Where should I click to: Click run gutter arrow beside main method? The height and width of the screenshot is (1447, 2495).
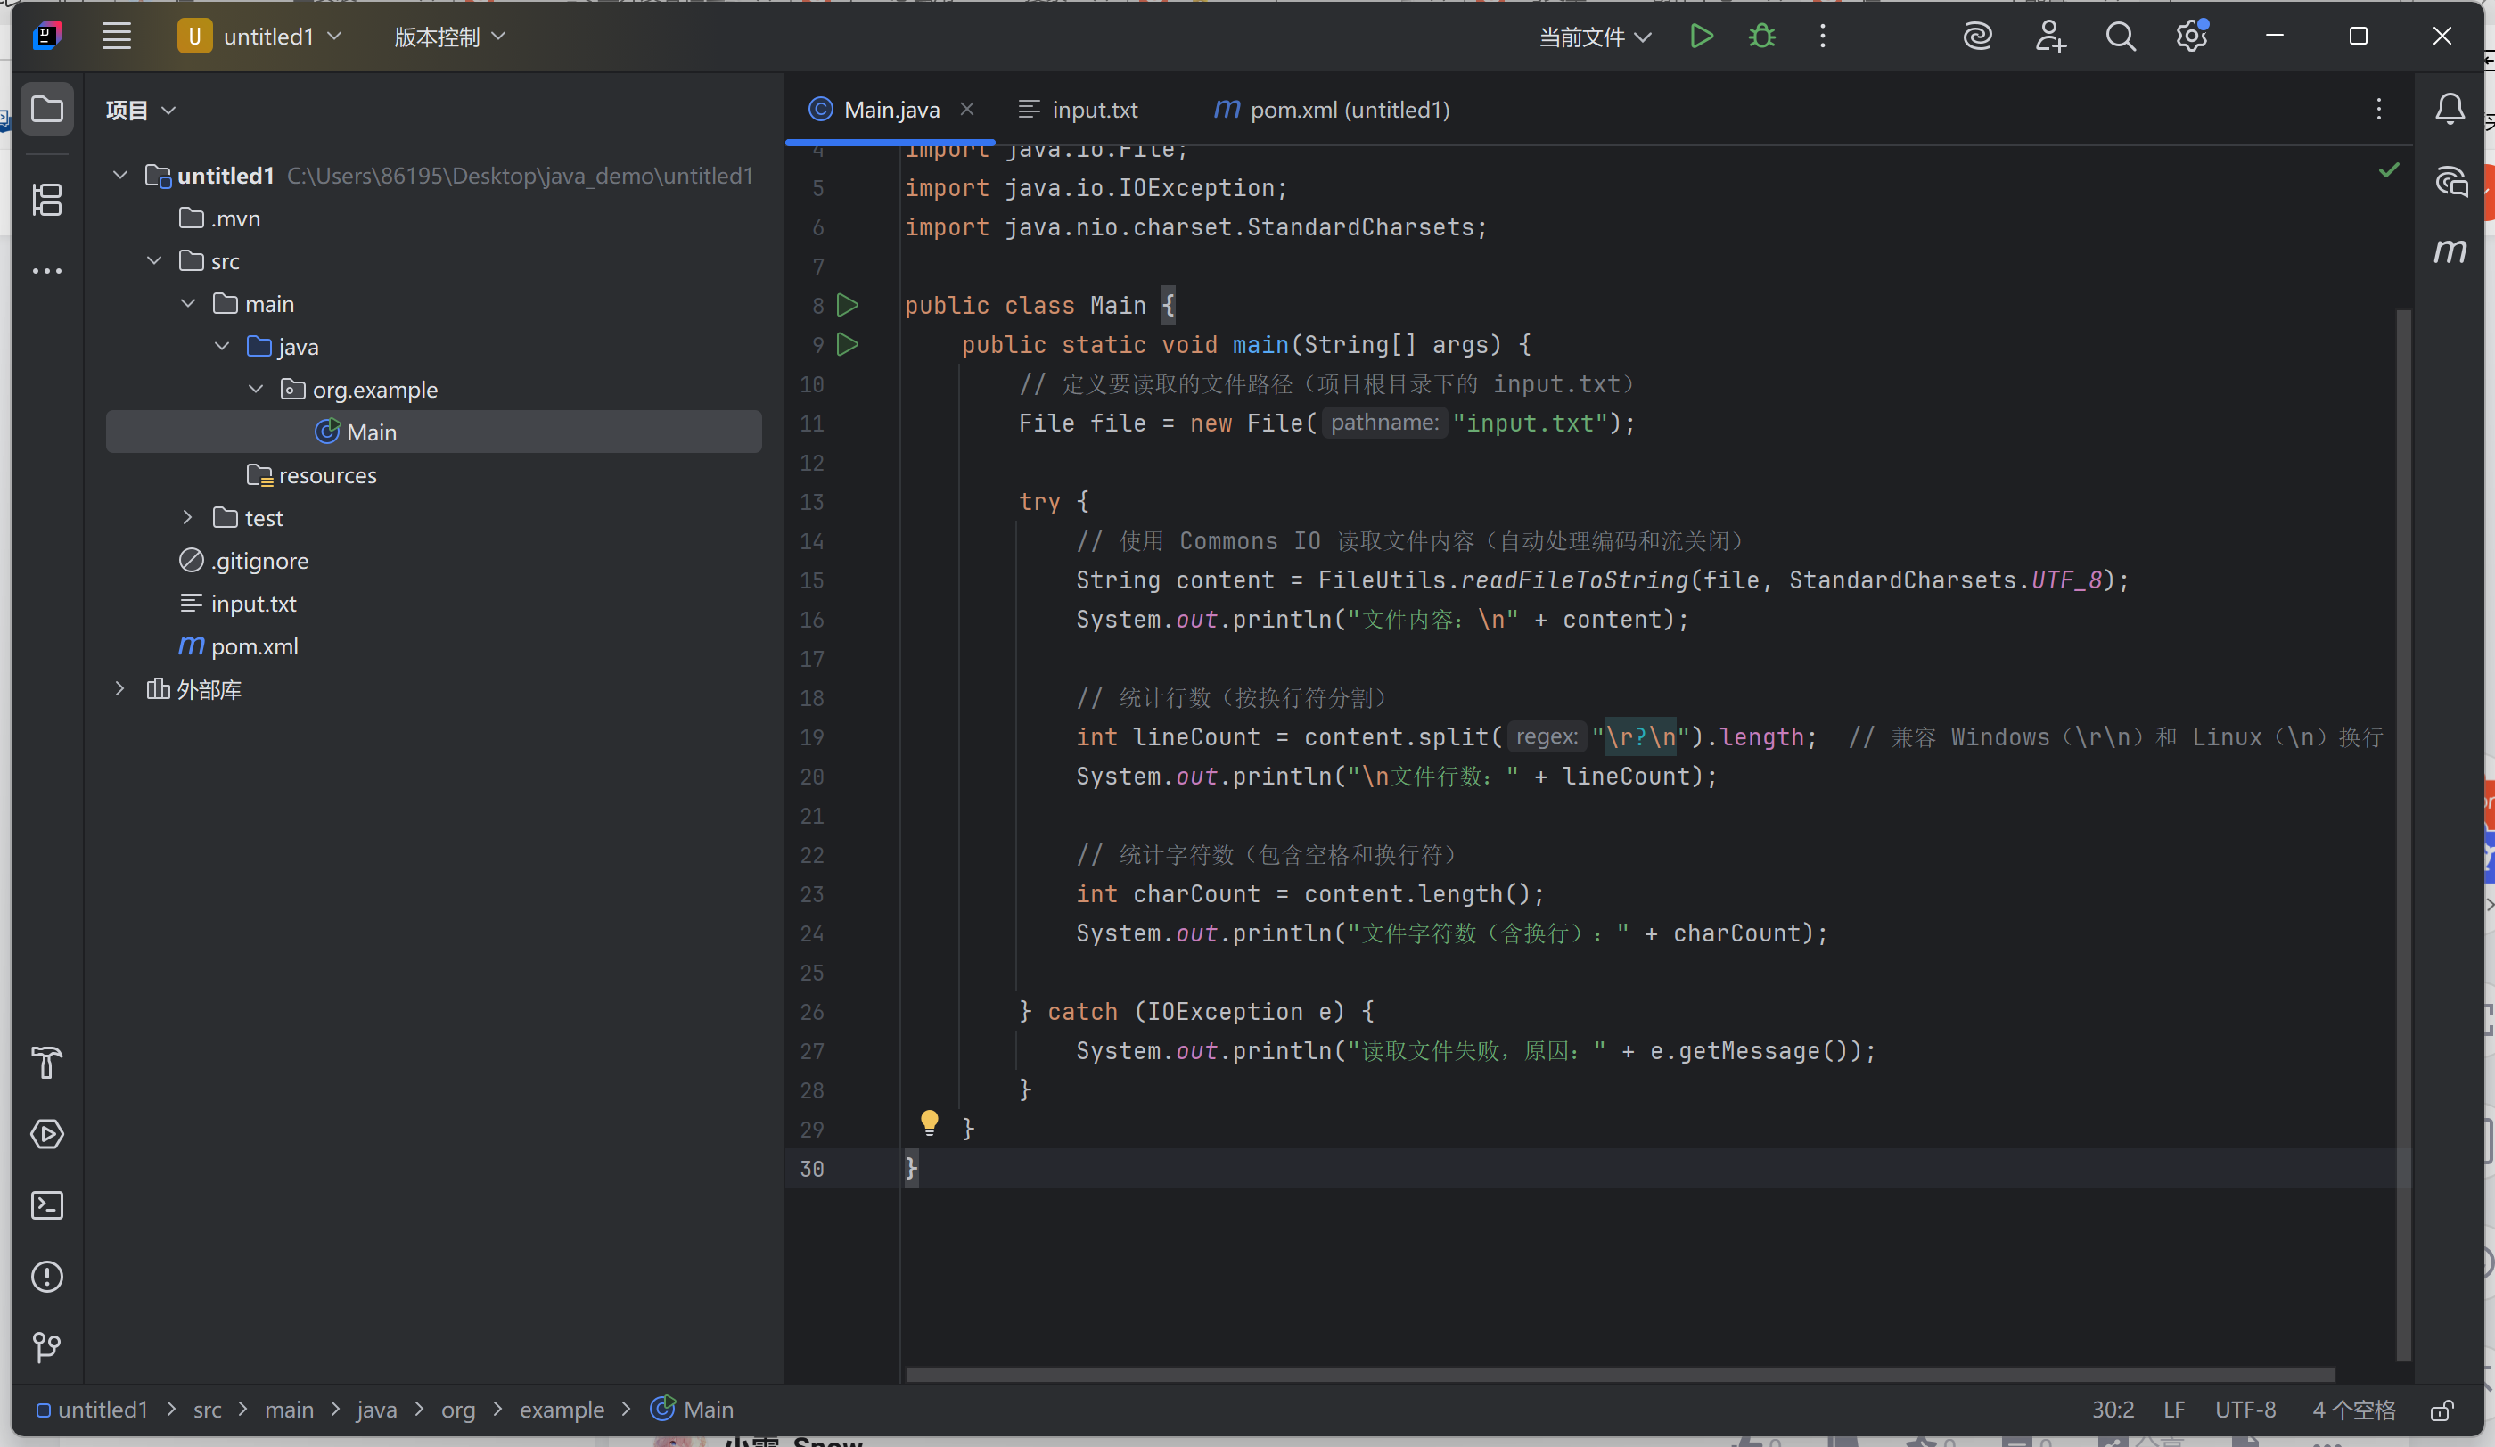pos(848,345)
